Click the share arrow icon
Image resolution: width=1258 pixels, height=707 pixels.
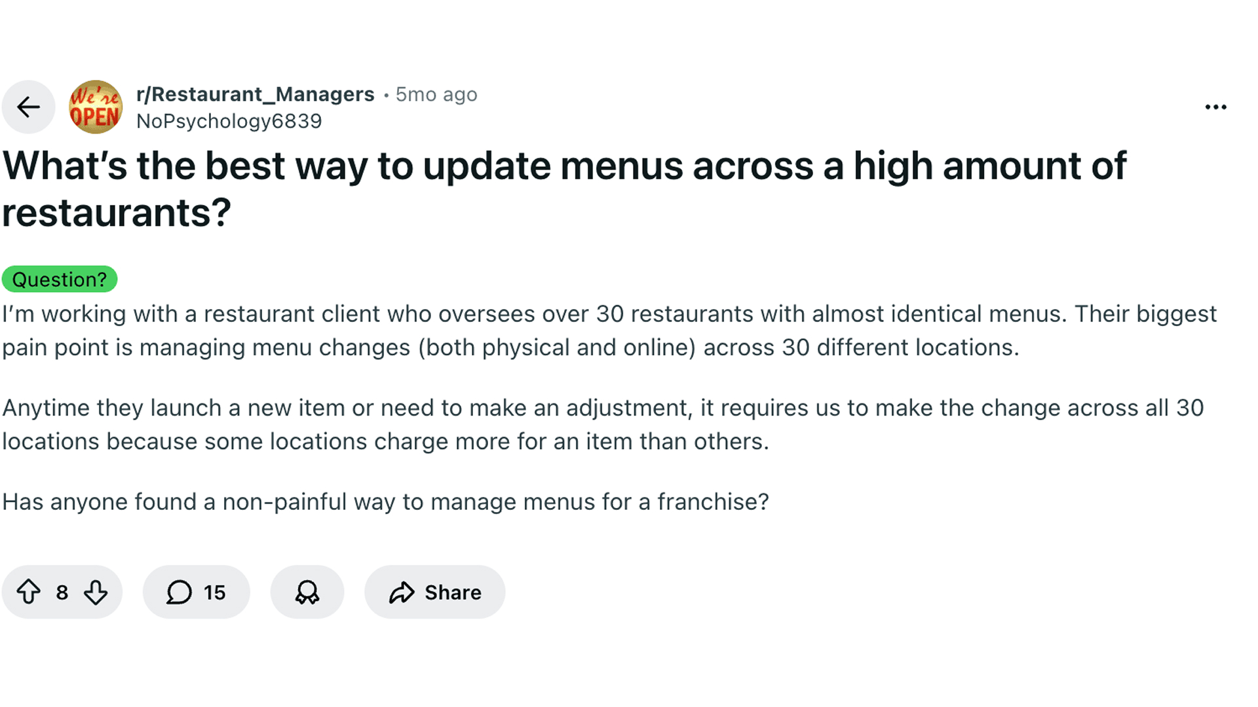[402, 592]
